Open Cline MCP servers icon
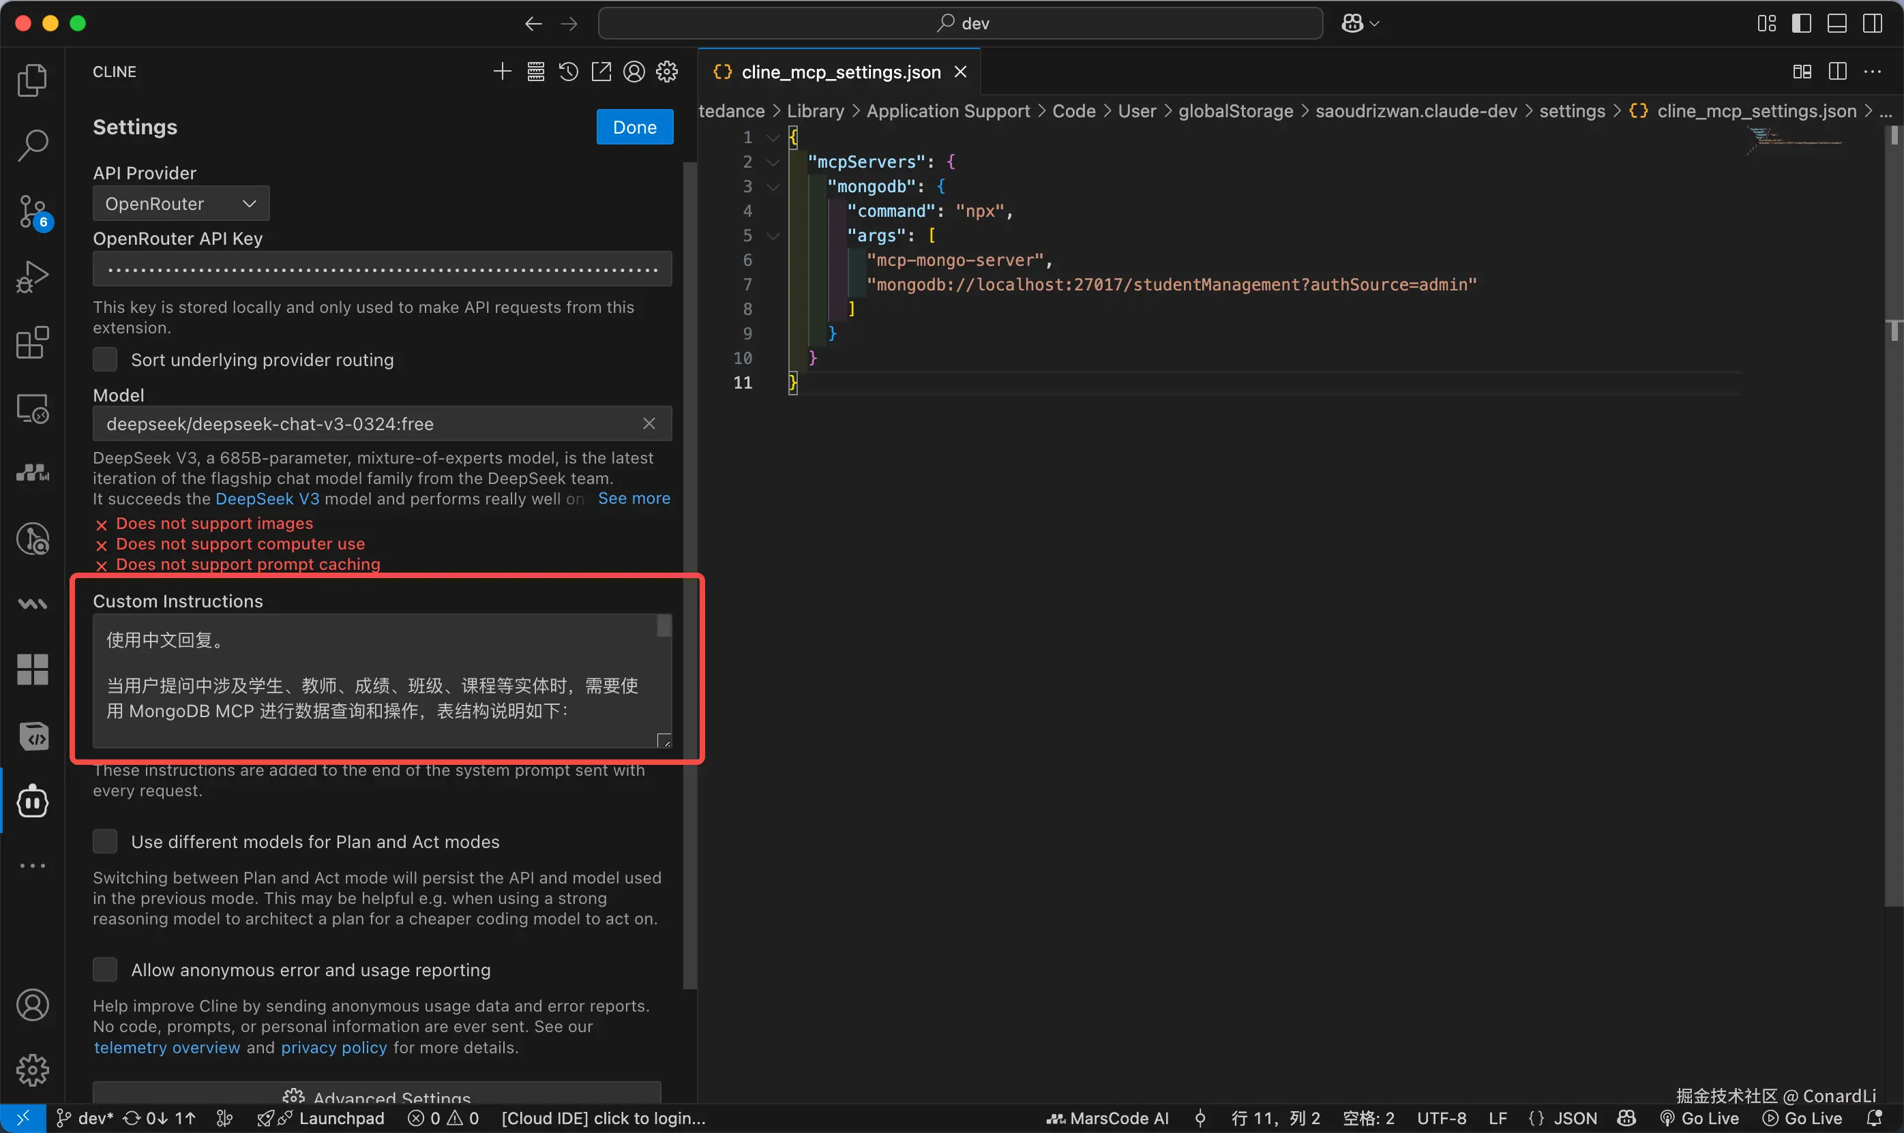 pyautogui.click(x=535, y=72)
